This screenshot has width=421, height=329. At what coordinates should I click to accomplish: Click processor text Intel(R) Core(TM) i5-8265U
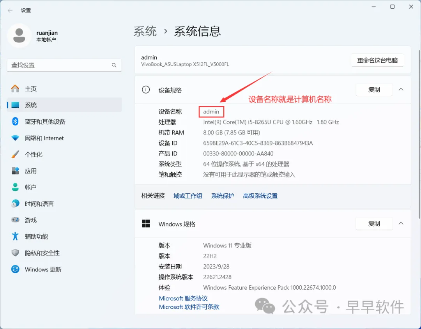point(271,122)
